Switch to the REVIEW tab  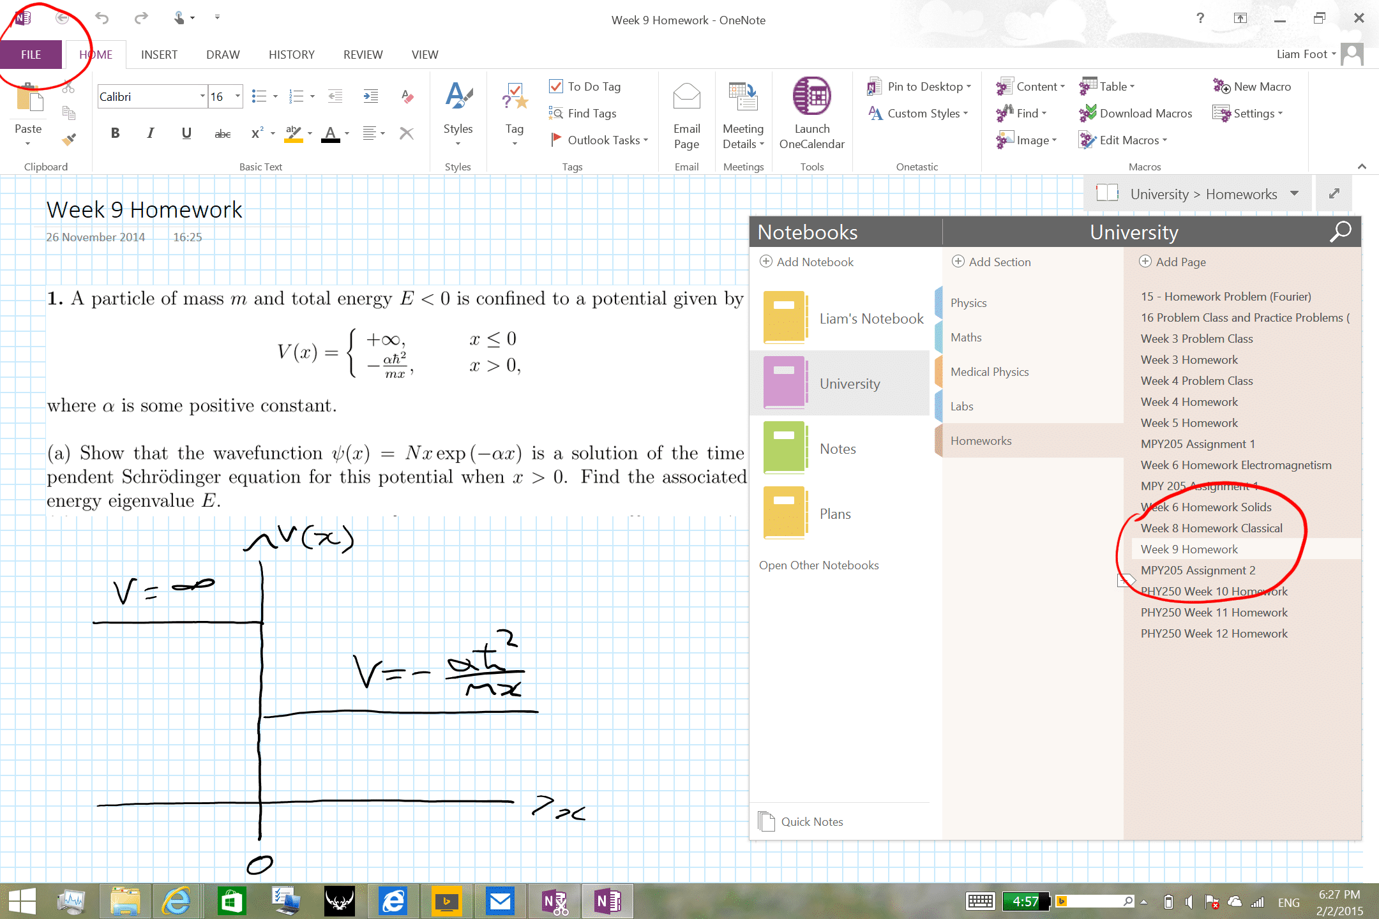coord(363,55)
